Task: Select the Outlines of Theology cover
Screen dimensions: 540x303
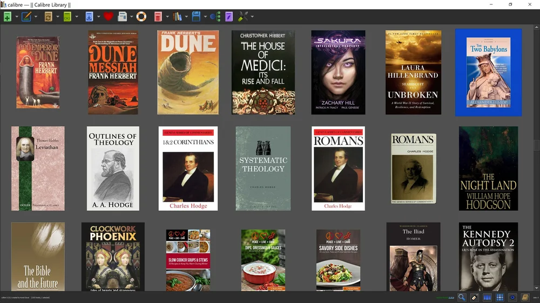Action: point(113,168)
